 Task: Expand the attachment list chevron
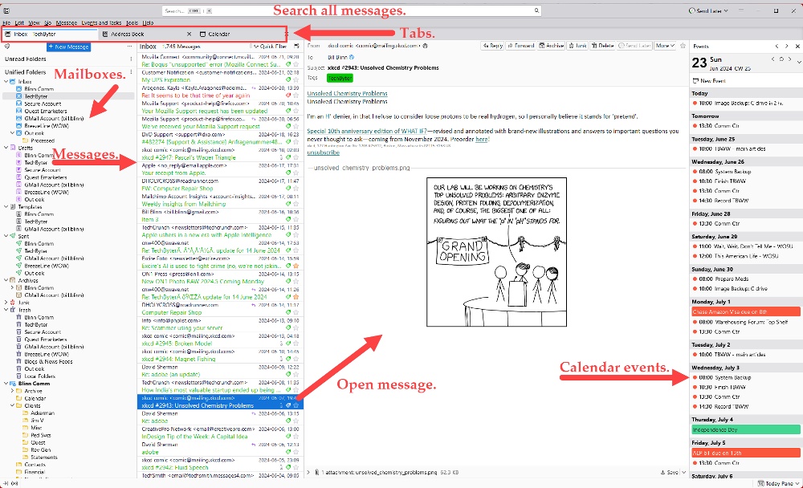pos(308,472)
